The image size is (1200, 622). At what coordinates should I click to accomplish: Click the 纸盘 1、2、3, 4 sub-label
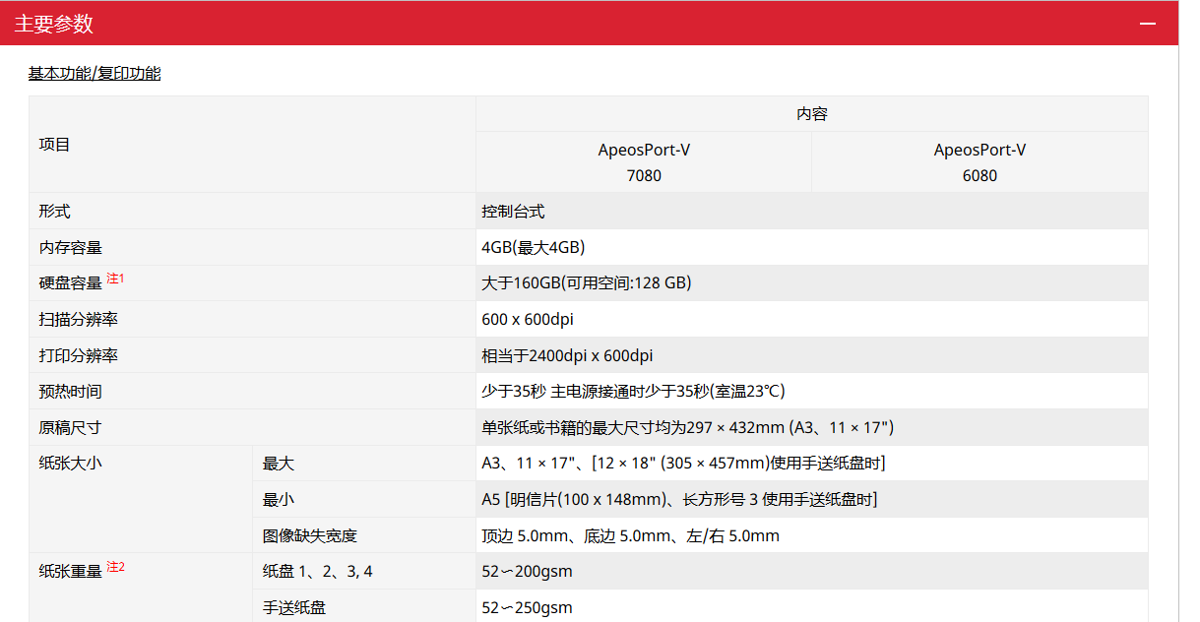pos(318,572)
